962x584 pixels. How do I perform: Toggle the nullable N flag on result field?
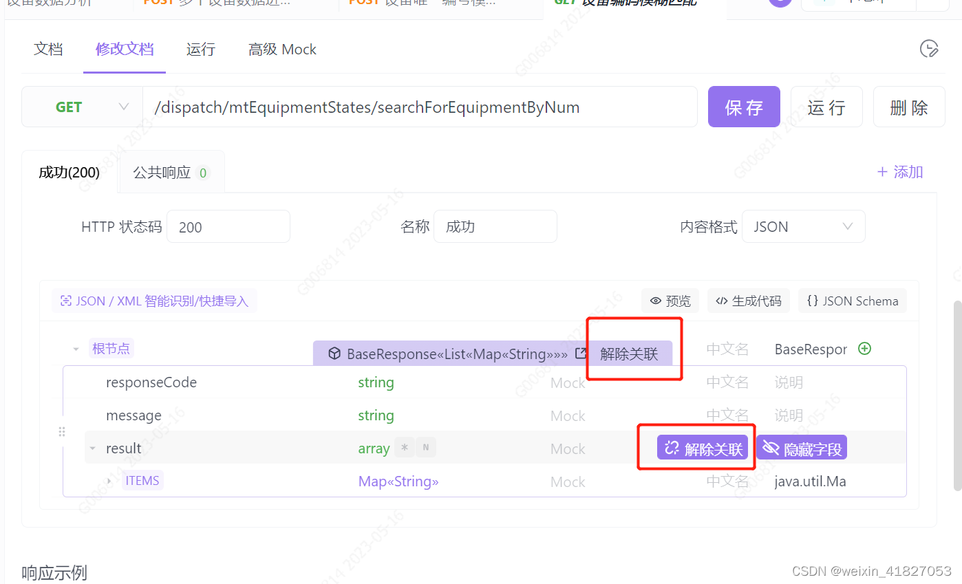tap(426, 448)
